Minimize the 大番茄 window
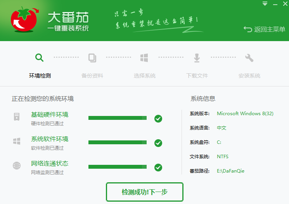 coord(274,4)
